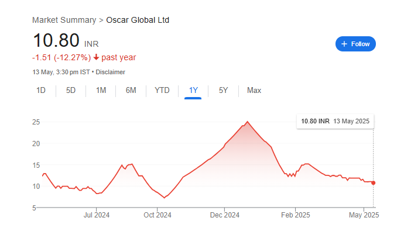This screenshot has width=404, height=228.
Task: Select the 1Y range tab
Action: point(193,91)
